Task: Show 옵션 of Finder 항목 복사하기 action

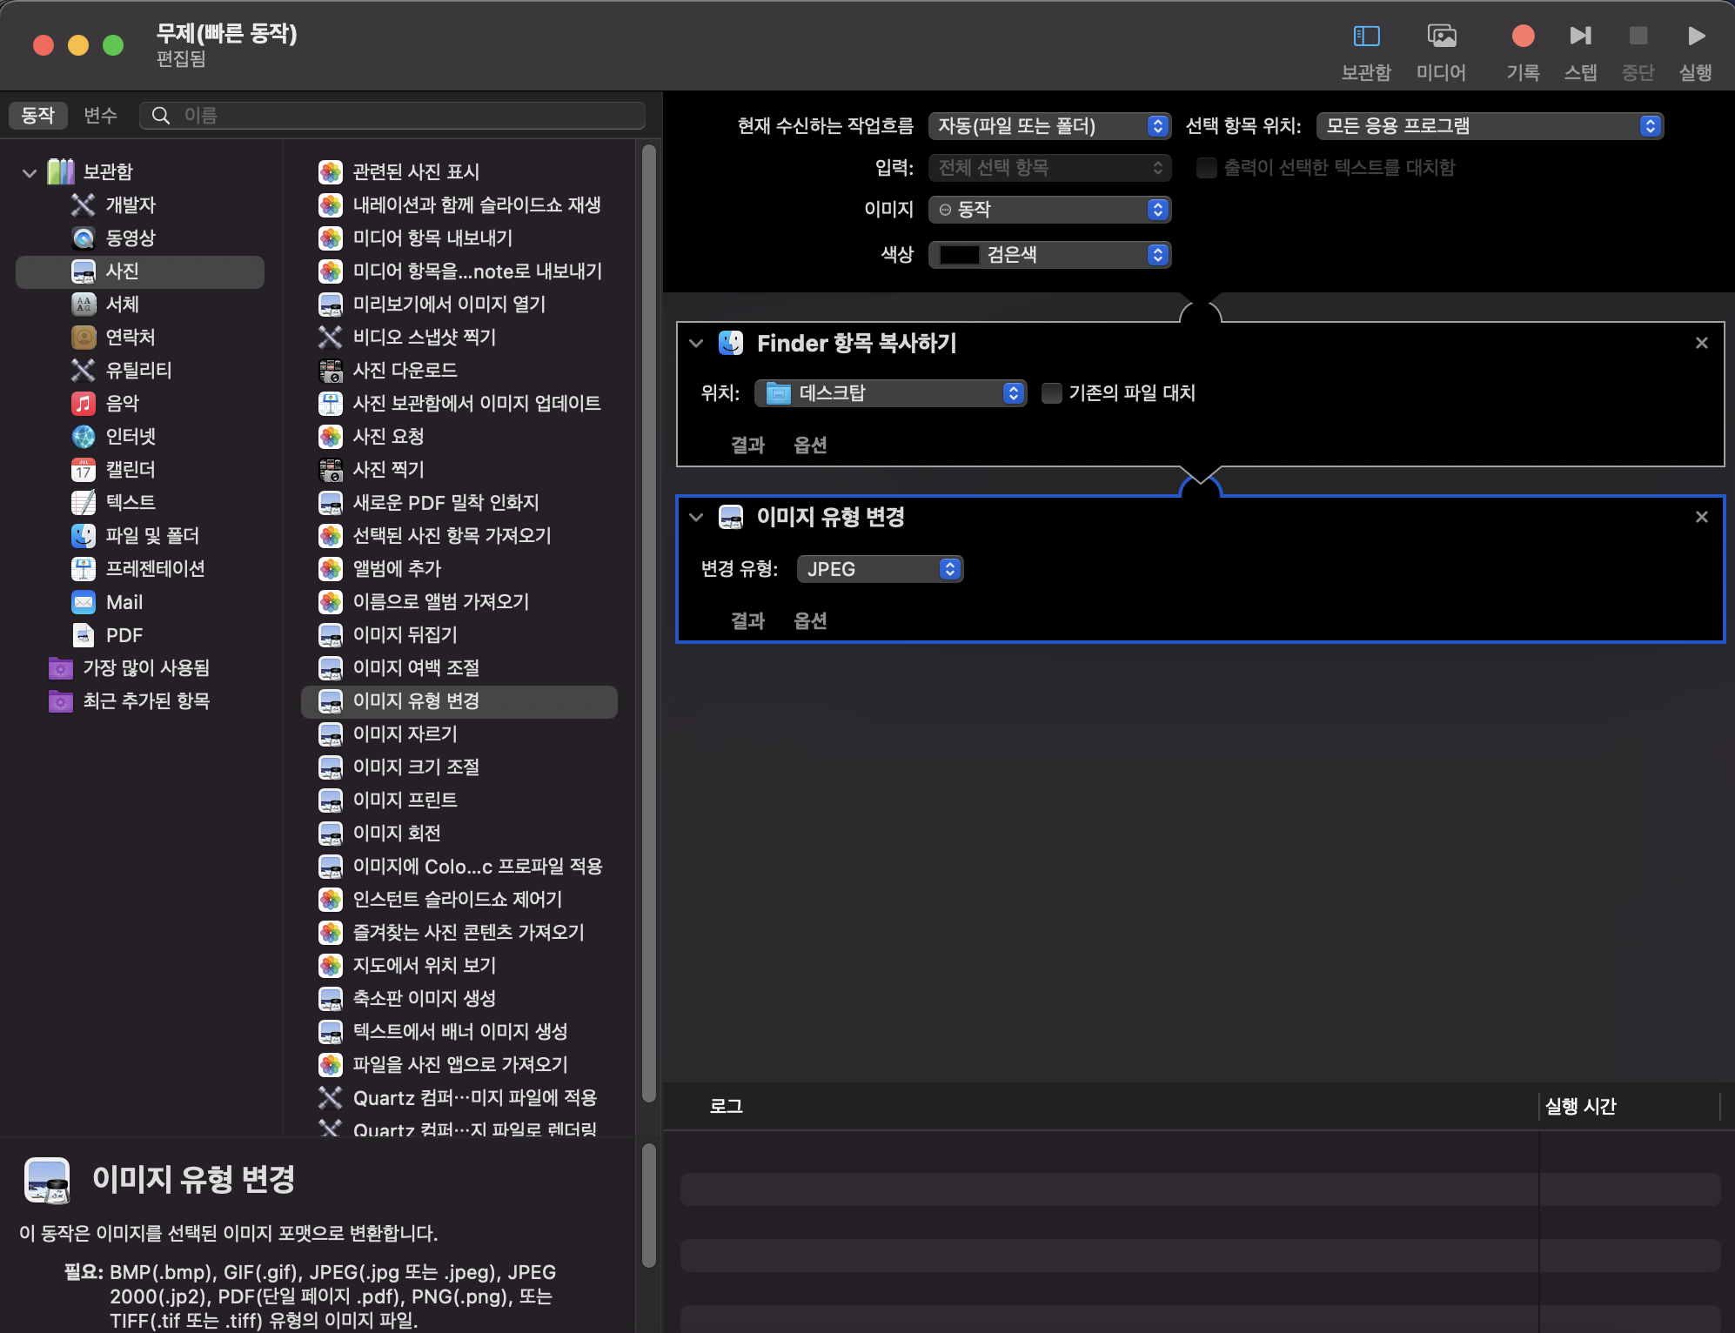Action: pos(810,445)
